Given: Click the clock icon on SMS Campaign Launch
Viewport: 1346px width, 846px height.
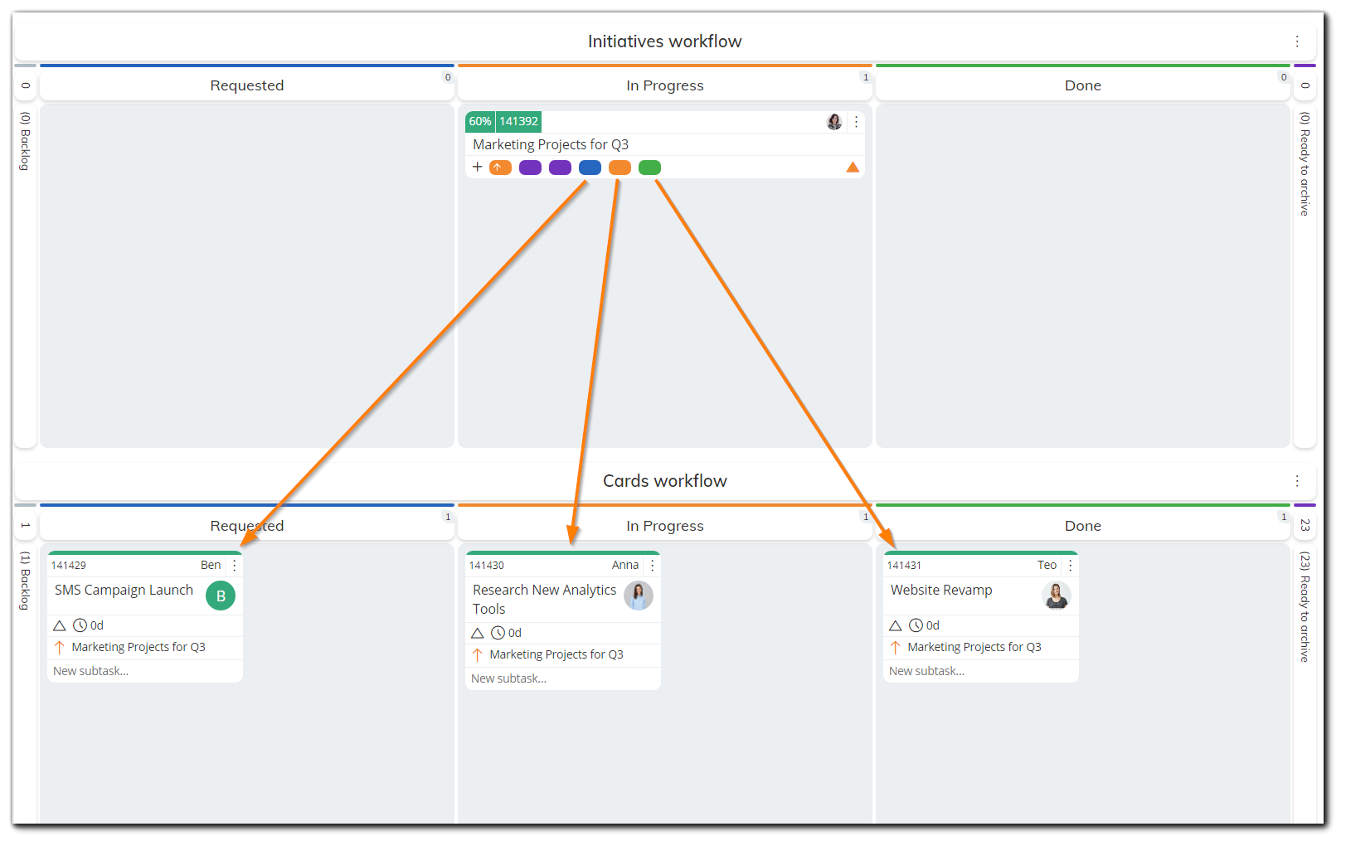Looking at the screenshot, I should pyautogui.click(x=82, y=625).
